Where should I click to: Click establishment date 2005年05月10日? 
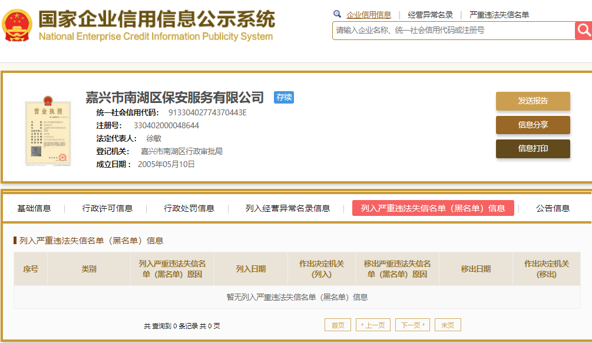point(166,164)
